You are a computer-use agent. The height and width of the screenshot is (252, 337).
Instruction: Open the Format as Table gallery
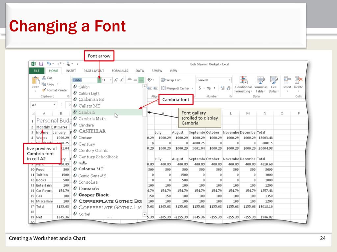pyautogui.click(x=261, y=84)
